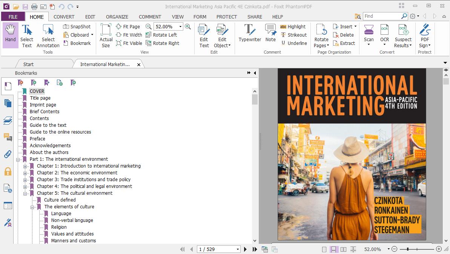The width and height of the screenshot is (450, 254).
Task: Add a Note comment
Action: [x=270, y=34]
